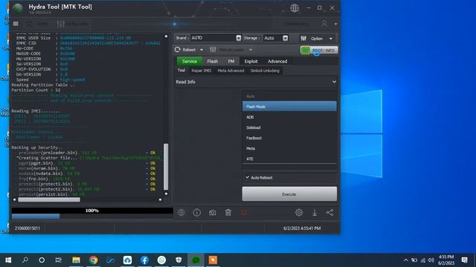Image resolution: width=476 pixels, height=267 pixels.
Task: Select ATE in the mode list
Action: tap(289, 159)
